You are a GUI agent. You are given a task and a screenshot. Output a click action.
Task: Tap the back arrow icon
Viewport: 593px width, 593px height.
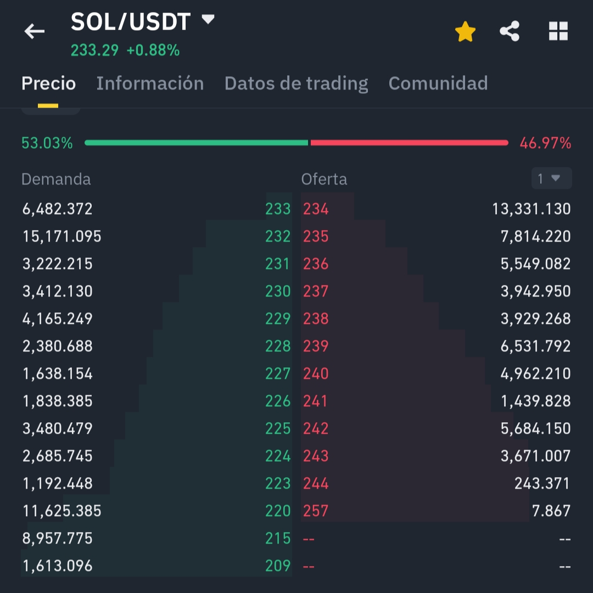(34, 31)
